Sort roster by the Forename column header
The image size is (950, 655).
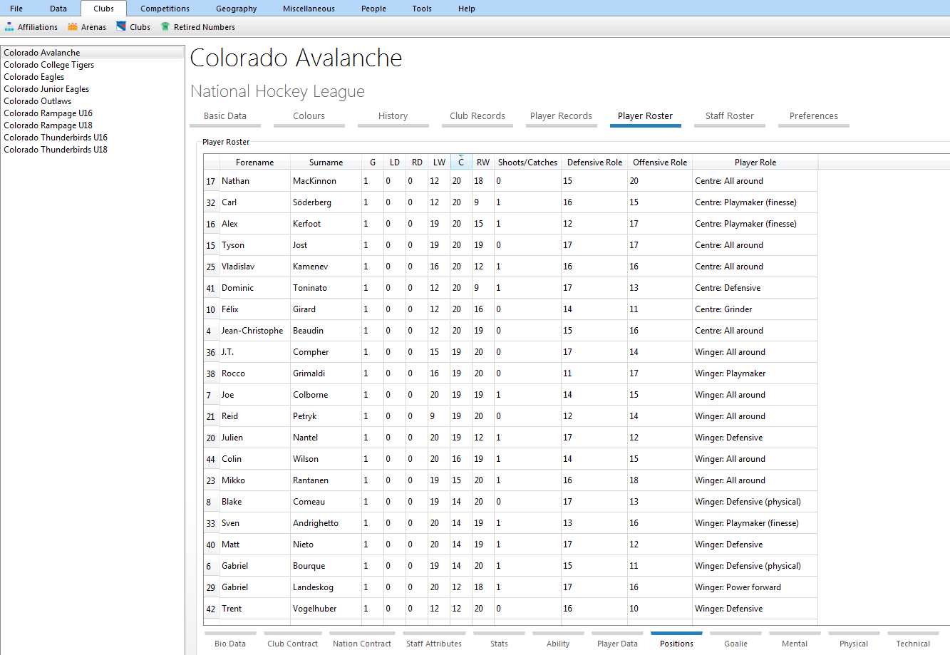click(255, 163)
